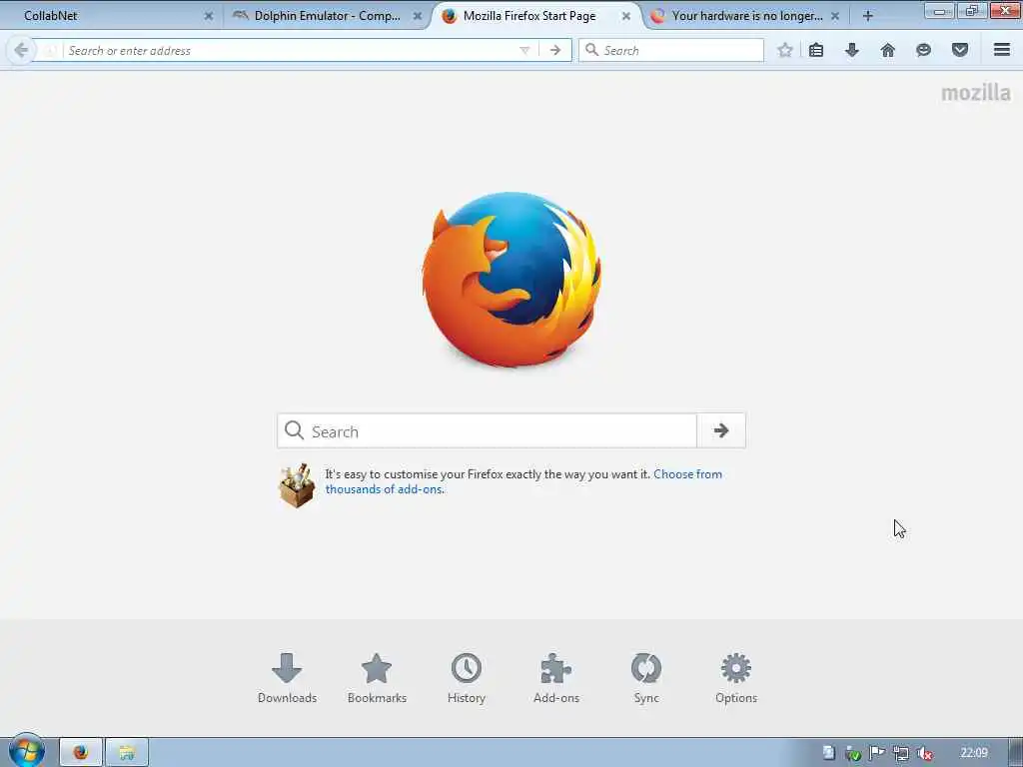This screenshot has width=1023, height=767.
Task: Open File Explorer from taskbar
Action: tap(127, 753)
